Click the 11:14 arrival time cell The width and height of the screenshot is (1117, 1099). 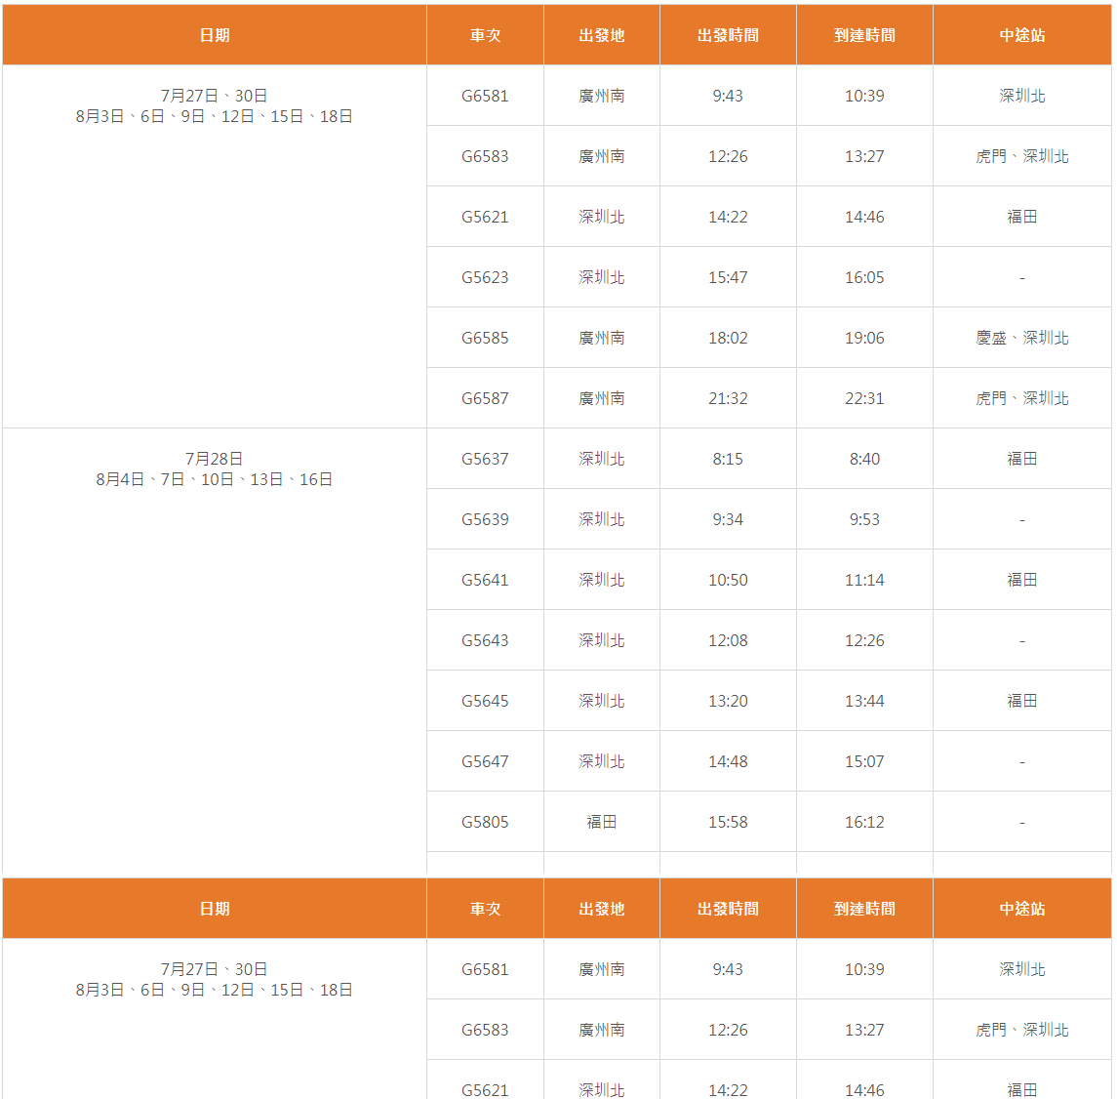click(864, 580)
